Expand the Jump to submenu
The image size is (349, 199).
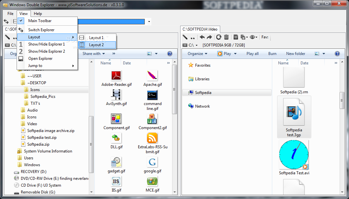tap(47, 66)
